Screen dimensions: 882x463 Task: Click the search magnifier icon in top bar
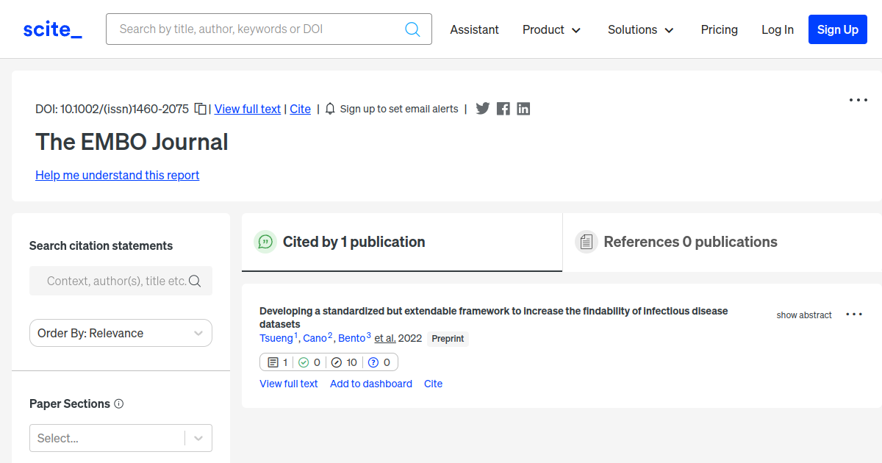coord(412,29)
